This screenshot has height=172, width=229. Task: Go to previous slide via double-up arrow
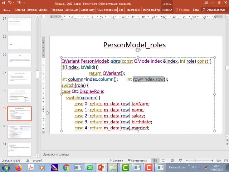227,140
